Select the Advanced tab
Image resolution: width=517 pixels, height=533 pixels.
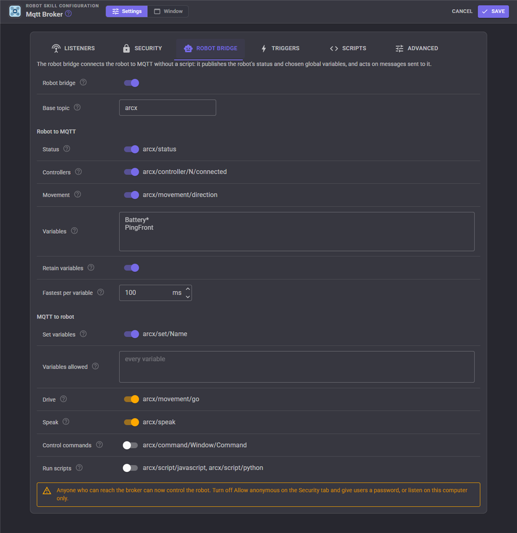coord(417,48)
